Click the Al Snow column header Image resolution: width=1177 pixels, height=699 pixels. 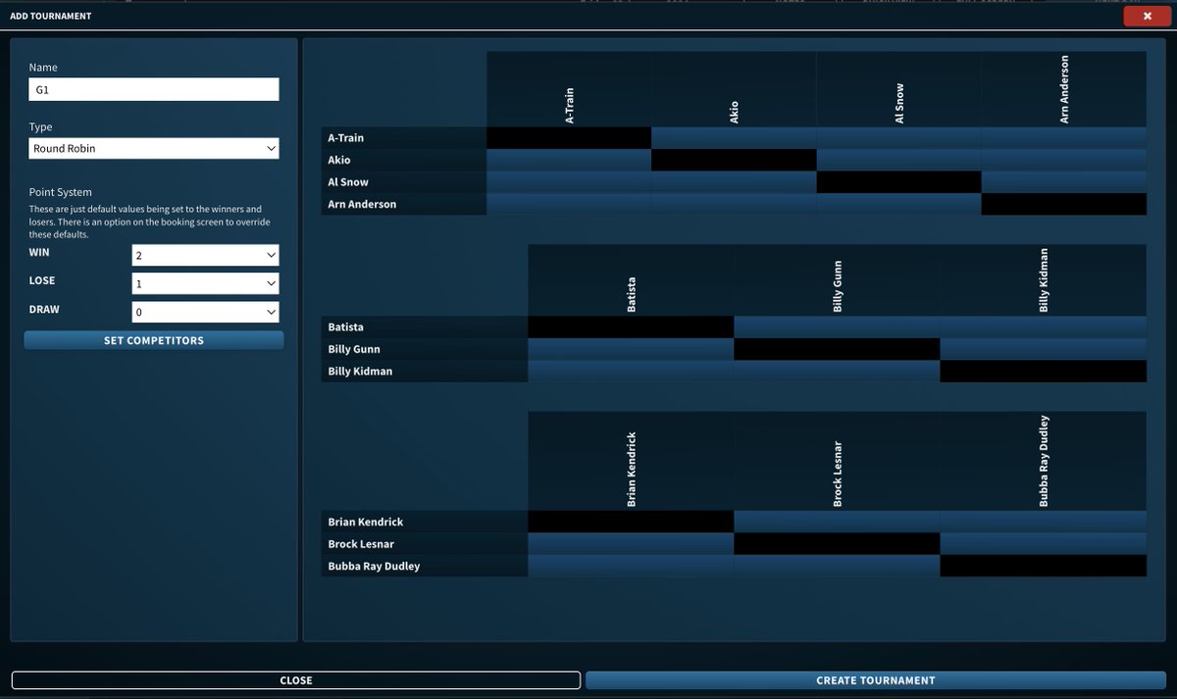click(x=898, y=89)
